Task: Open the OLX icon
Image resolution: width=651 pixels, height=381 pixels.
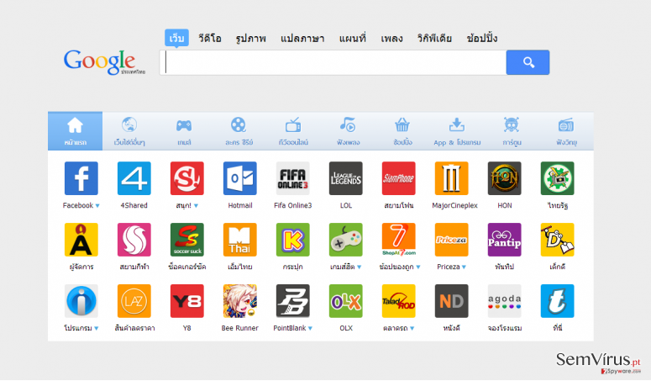Action: 346,301
